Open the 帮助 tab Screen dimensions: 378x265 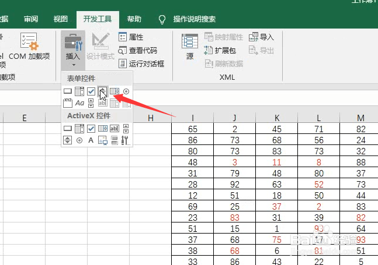134,19
